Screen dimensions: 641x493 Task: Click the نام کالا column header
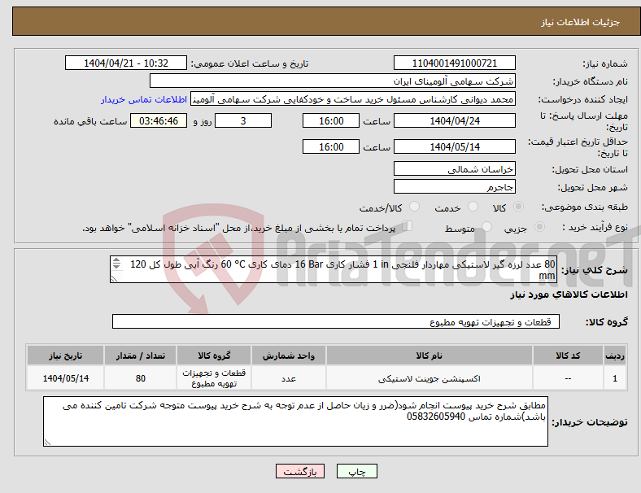pos(430,356)
